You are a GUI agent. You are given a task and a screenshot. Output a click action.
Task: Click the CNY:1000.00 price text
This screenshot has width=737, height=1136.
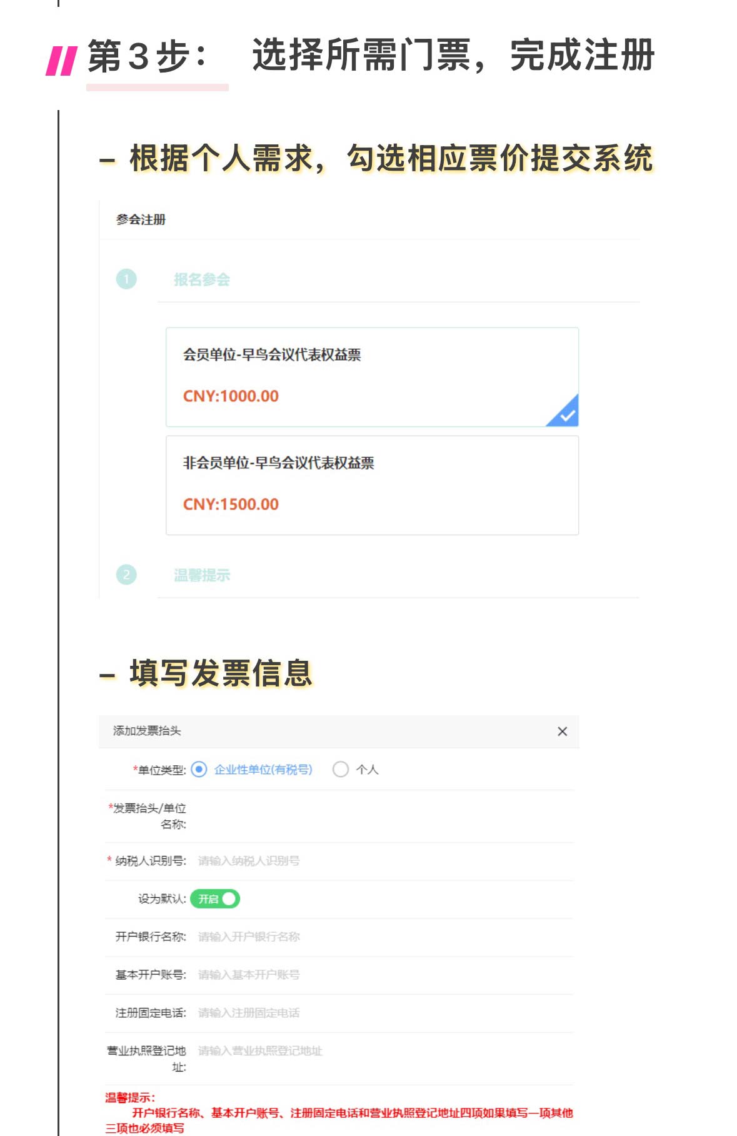(231, 396)
